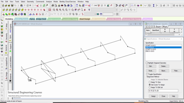Open the vertical Load & Definition page tab
184x103 pixels.
click(10, 63)
